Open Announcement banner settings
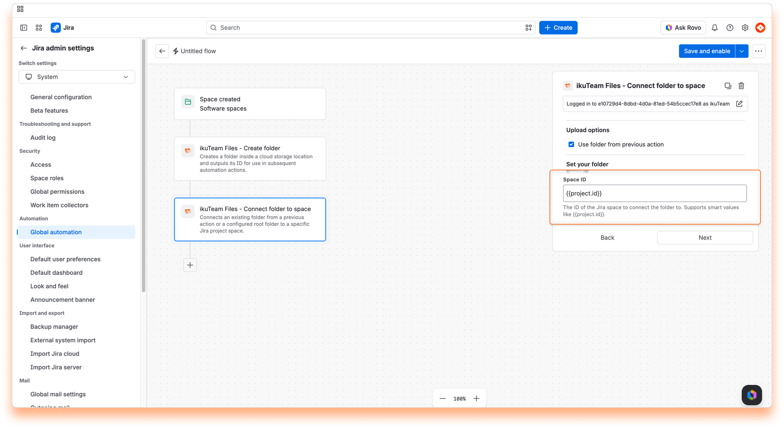The image size is (784, 428). 63,300
